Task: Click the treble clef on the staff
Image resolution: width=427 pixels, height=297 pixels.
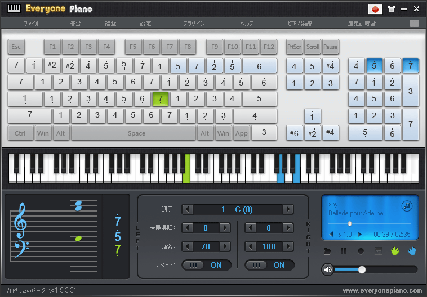Action: click(20, 220)
